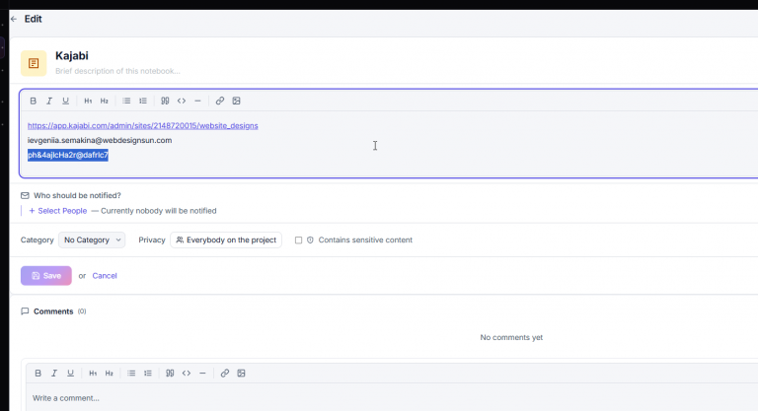Toggle bold in the notebook editor toolbar
Viewport: 758px width, 411px height.
coord(33,101)
